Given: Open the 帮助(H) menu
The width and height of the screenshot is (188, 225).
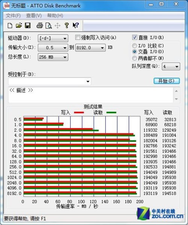Looking at the screenshot, I should click(55, 15).
